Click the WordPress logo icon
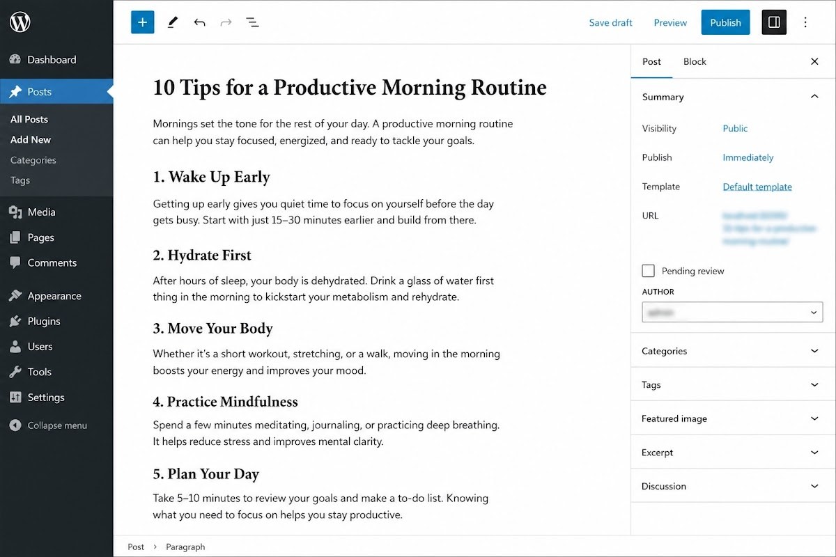The image size is (836, 557). (x=20, y=22)
